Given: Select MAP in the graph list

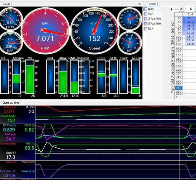Looking at the screenshot, I should (150, 14).
